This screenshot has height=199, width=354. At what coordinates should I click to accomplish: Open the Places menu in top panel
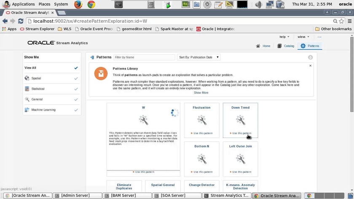tap(44, 4)
